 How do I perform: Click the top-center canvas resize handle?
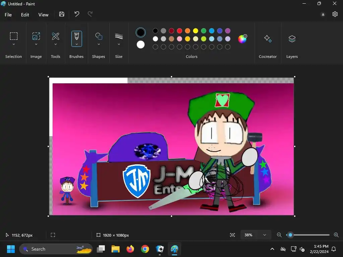[171, 77]
